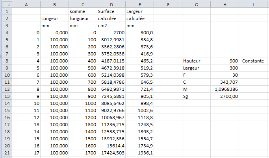Select column G header

(197, 5)
